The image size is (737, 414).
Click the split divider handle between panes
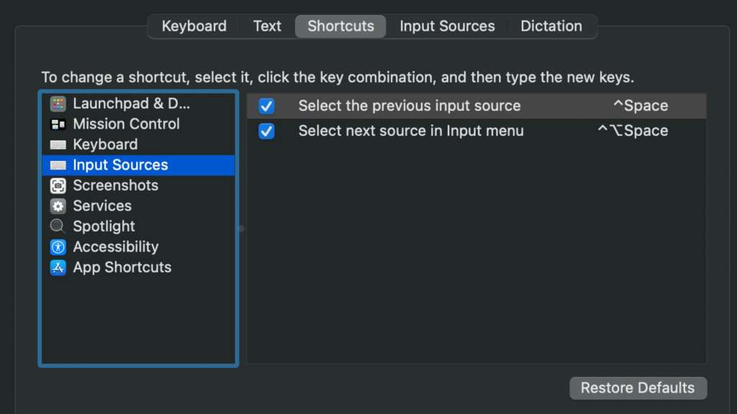coord(241,229)
